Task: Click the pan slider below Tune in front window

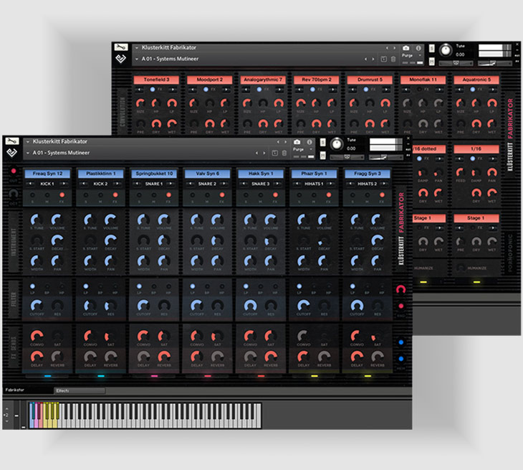Action: pos(347,157)
